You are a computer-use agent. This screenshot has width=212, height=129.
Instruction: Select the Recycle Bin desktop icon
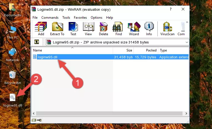click(12, 78)
